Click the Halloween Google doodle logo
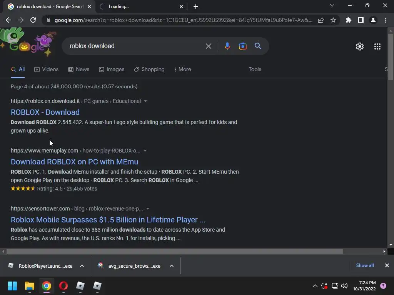This screenshot has height=295, width=394. (x=28, y=43)
